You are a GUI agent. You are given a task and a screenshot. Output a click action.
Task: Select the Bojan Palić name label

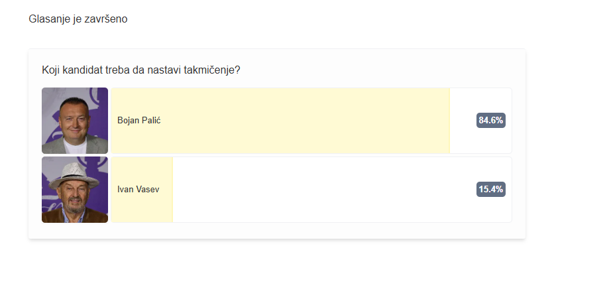[x=139, y=121]
